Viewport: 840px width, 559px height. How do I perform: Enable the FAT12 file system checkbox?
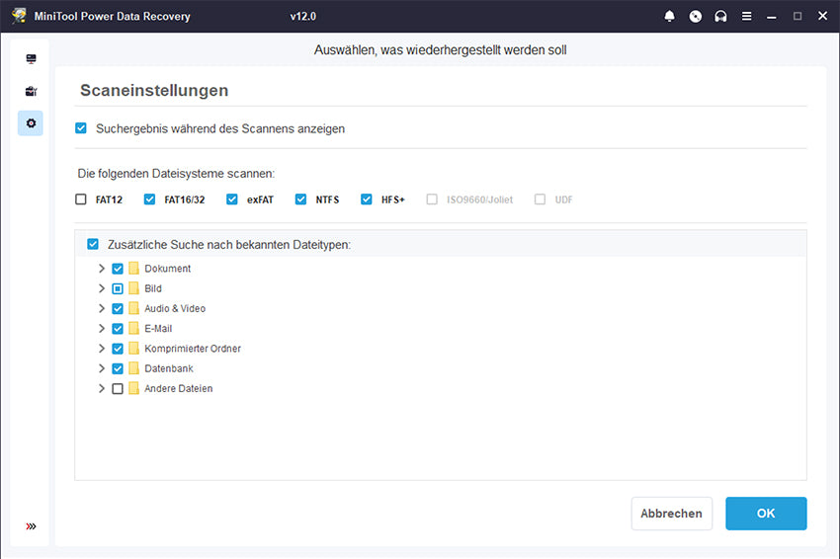click(81, 200)
